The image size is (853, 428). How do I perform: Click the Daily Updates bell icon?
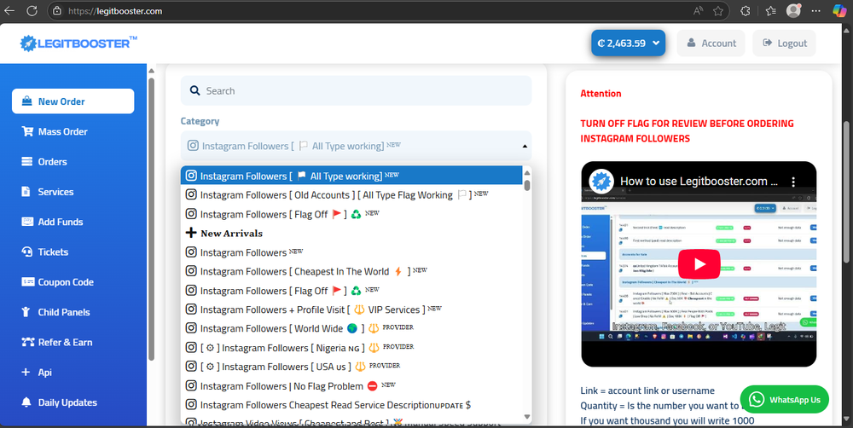pyautogui.click(x=26, y=402)
